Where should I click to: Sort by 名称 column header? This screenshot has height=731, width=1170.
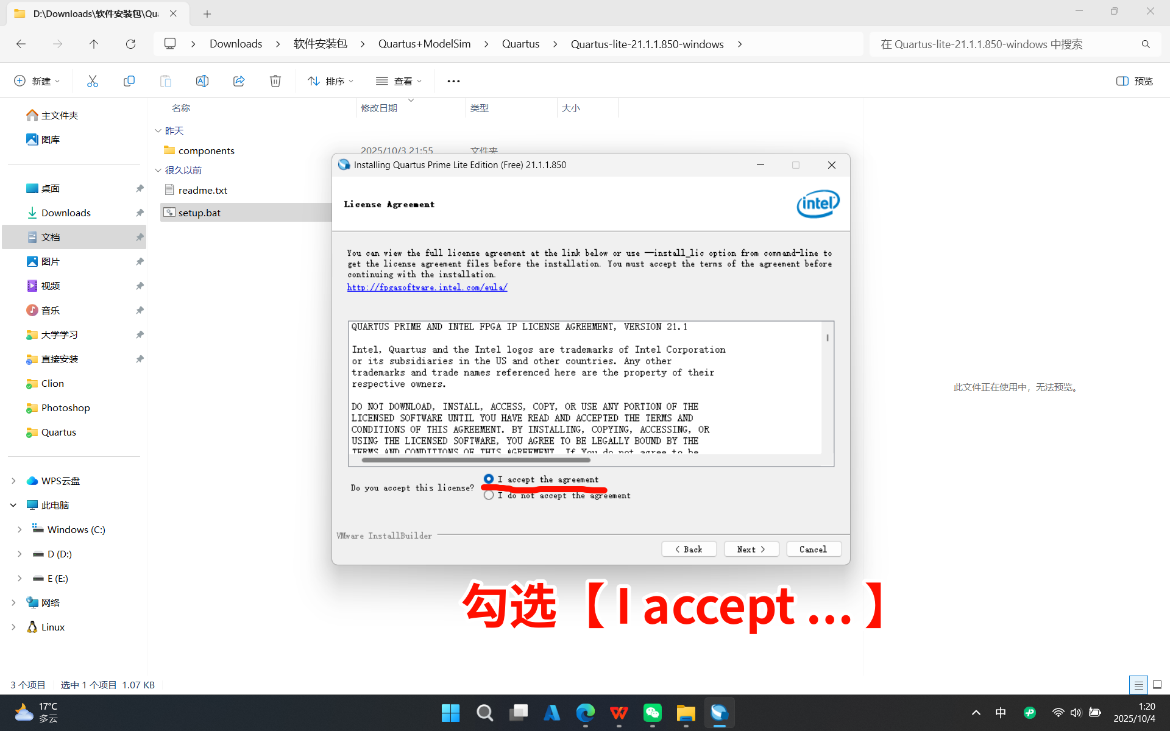[181, 108]
